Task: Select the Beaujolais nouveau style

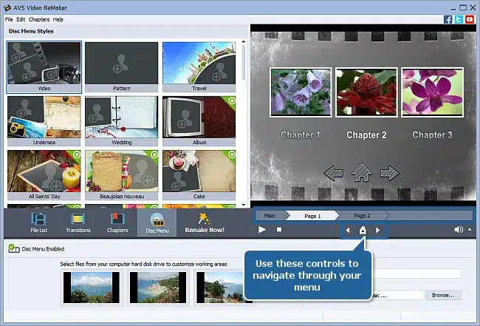Action: point(122,175)
